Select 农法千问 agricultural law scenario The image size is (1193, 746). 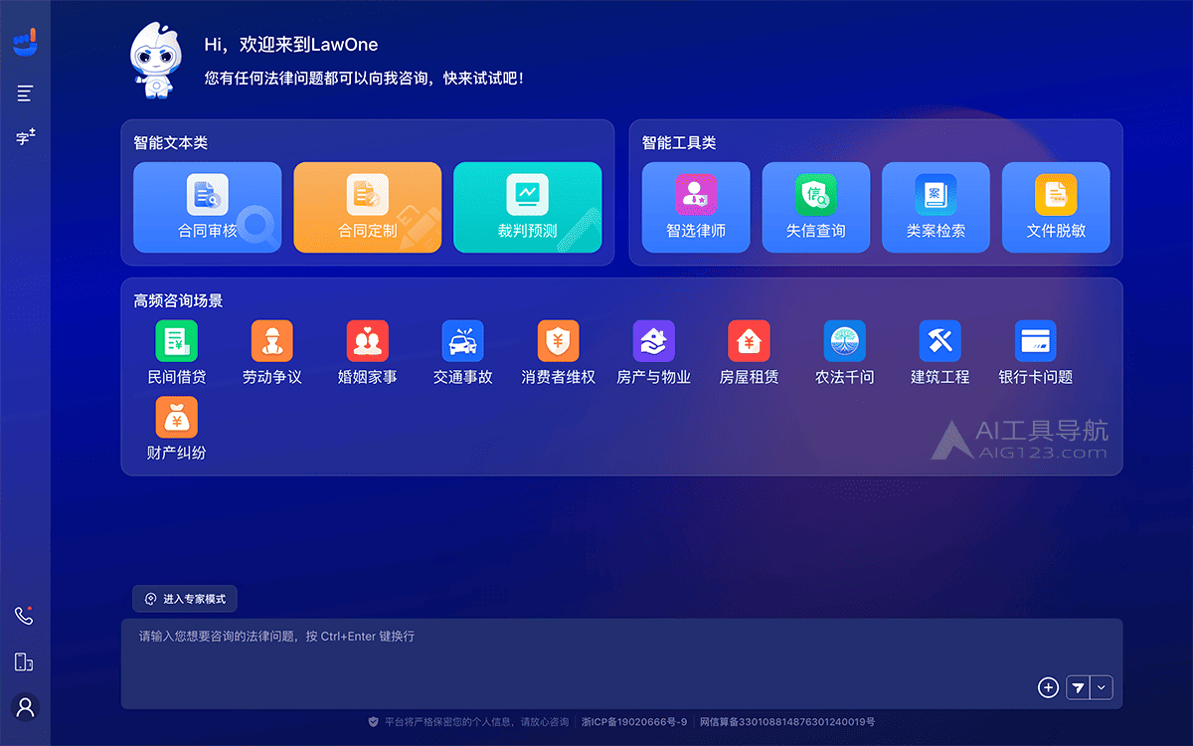click(x=845, y=353)
